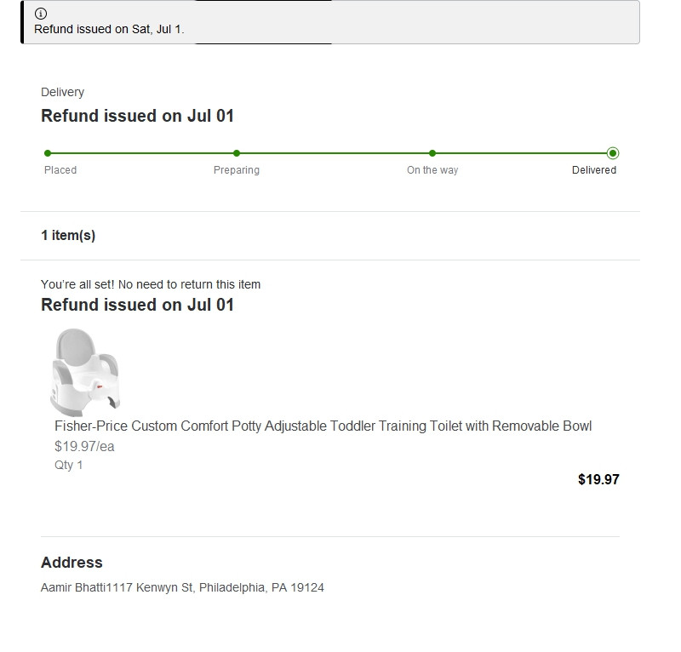
Task: Open the Fisher-Price Custom Comfort Potty title link
Action: 323,426
